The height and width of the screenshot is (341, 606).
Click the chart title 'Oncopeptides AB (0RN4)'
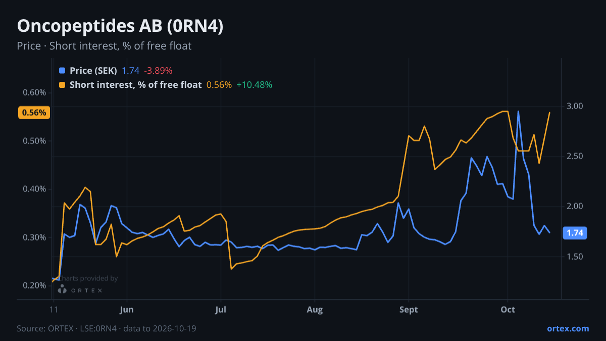tap(120, 26)
